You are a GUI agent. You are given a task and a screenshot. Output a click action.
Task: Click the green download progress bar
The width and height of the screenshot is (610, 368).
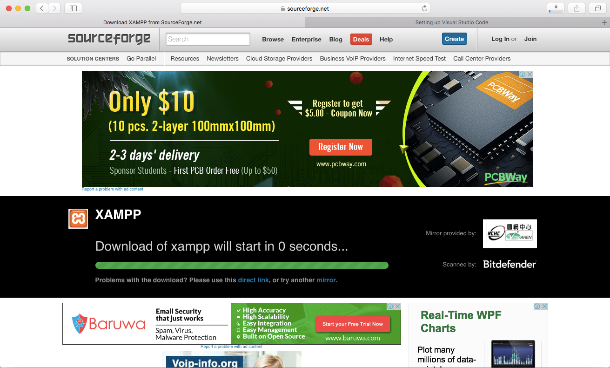(241, 266)
